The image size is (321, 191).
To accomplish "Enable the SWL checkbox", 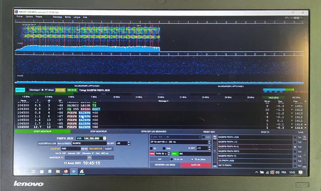I will 164,148.
